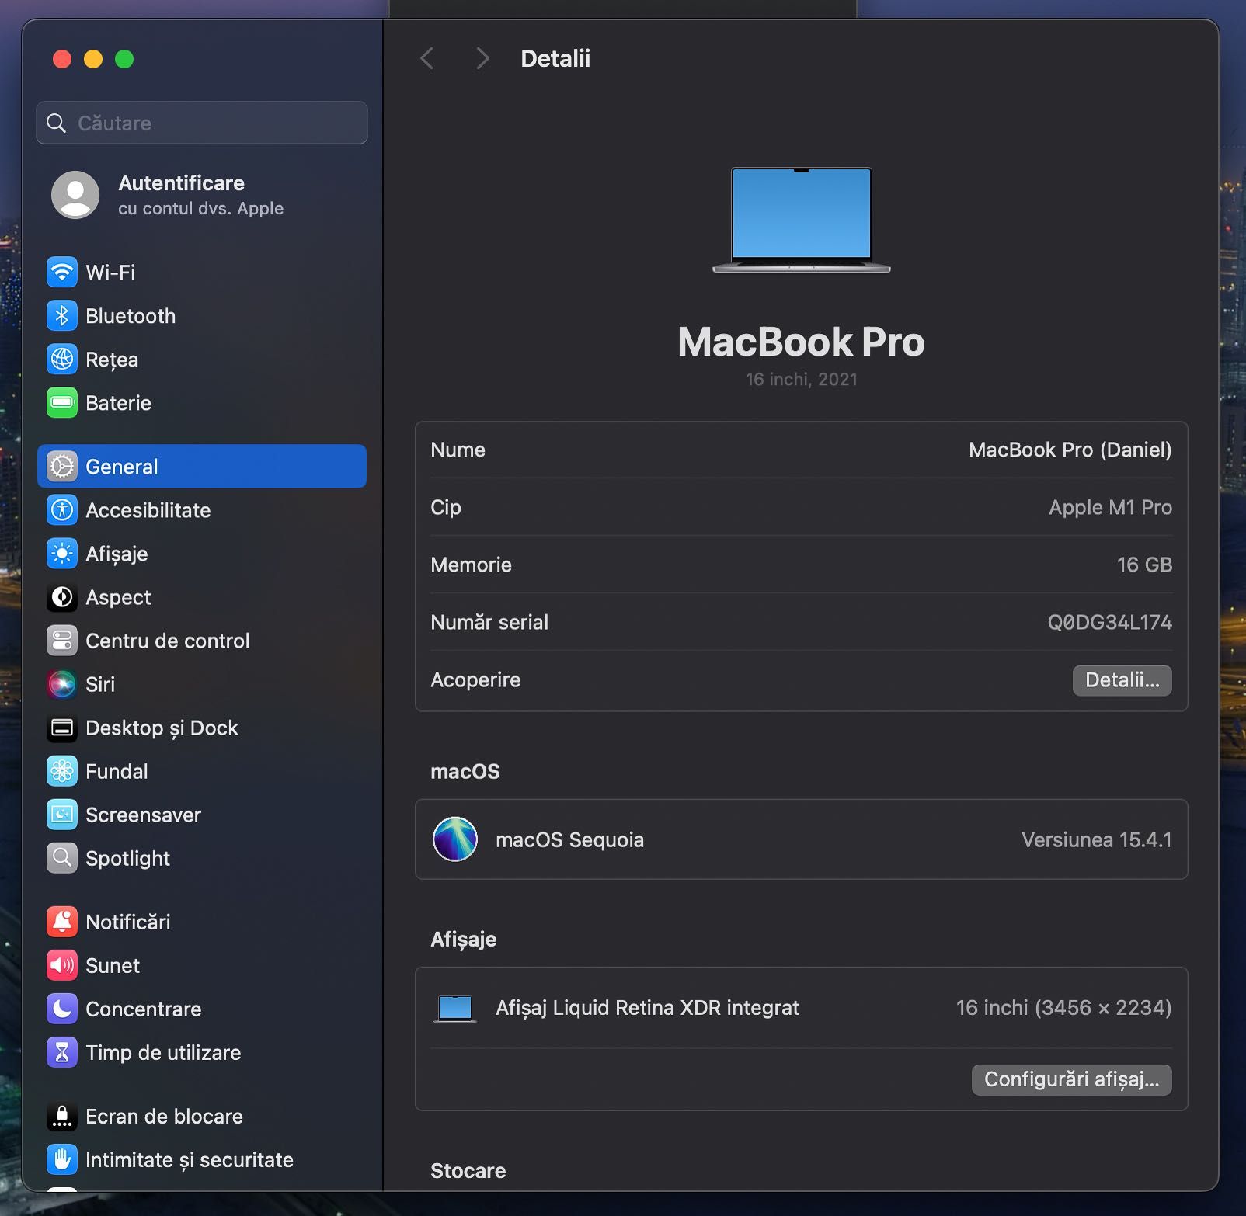The image size is (1246, 1216).
Task: Select the Aspect icon
Action: pyautogui.click(x=62, y=597)
